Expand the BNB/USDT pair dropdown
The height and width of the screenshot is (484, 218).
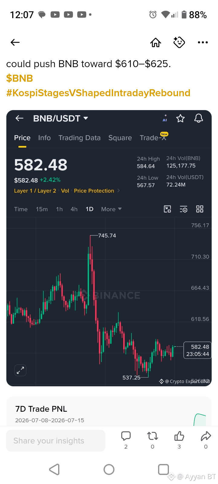pos(86,118)
